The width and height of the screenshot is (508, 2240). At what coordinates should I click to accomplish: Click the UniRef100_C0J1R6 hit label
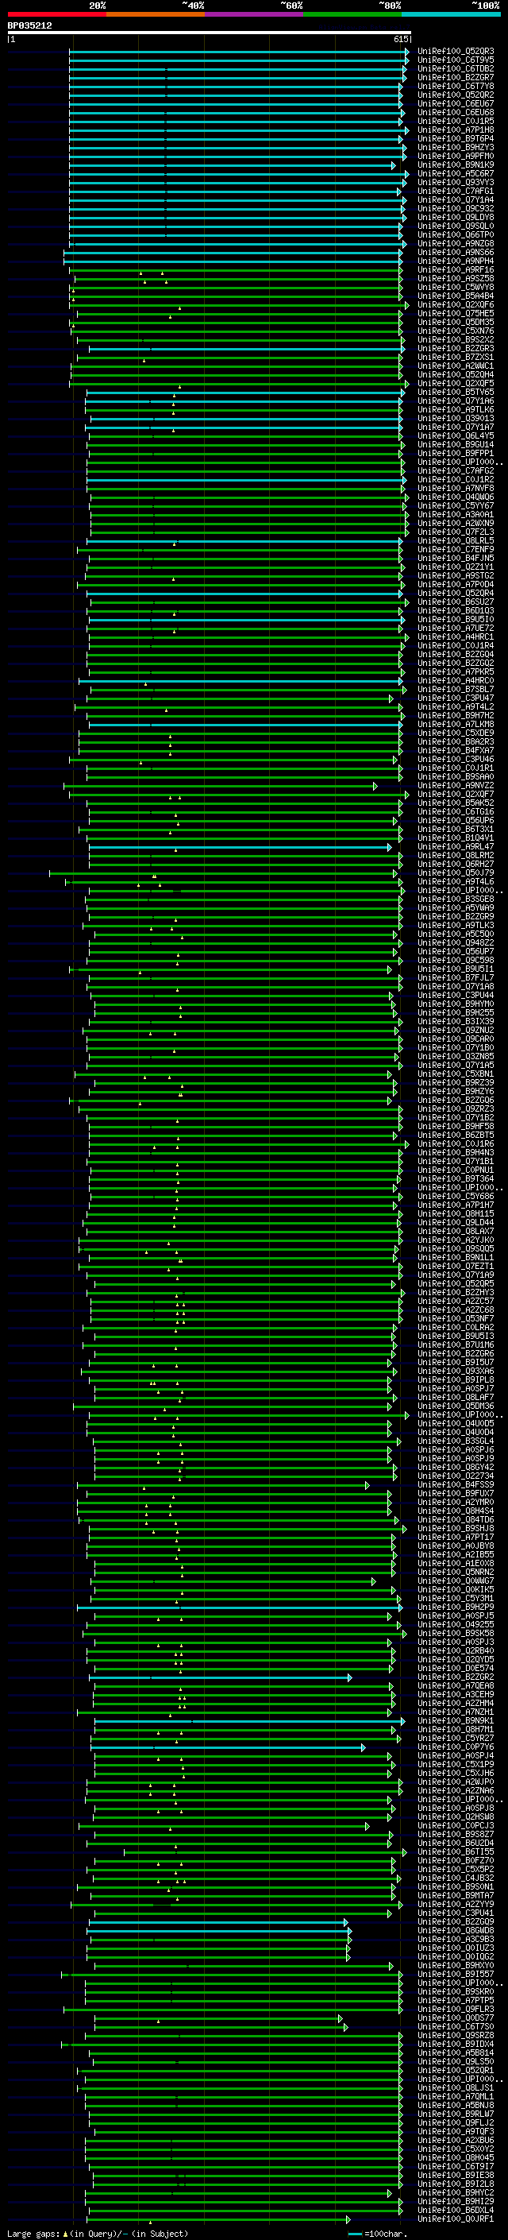tap(456, 1143)
